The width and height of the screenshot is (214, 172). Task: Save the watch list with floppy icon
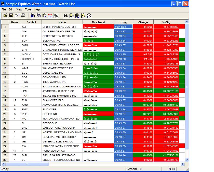pos(11,16)
